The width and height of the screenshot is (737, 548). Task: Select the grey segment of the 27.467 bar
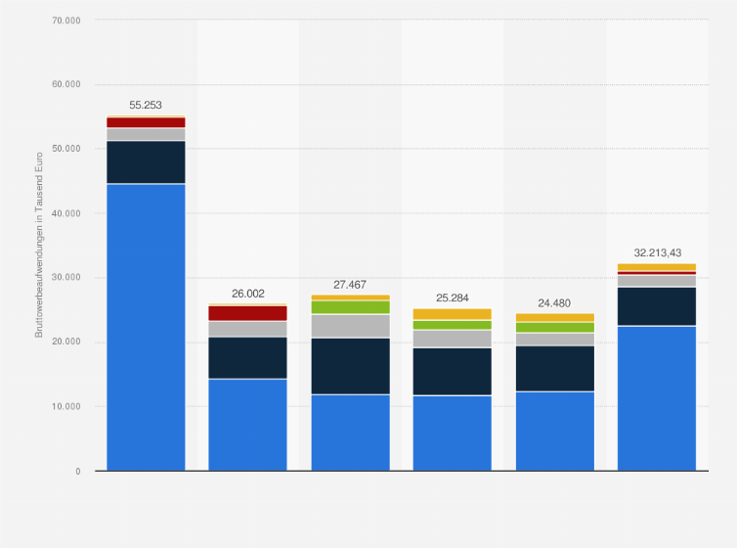[350, 326]
